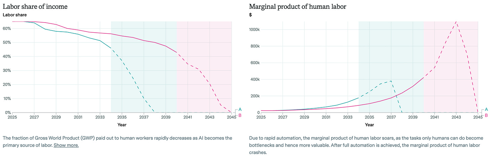Click the 'Marginal product of human labor' title
Viewport: 490px width, 158px height.
point(297,6)
